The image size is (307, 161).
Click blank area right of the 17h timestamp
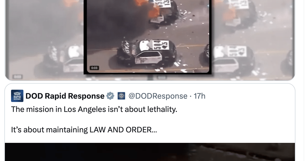249,96
